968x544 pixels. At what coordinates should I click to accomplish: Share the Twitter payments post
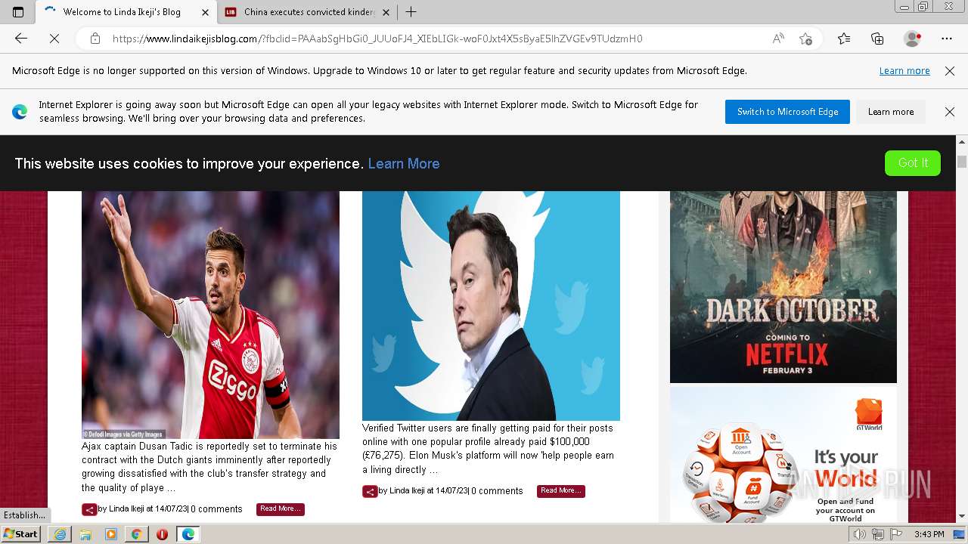[370, 491]
